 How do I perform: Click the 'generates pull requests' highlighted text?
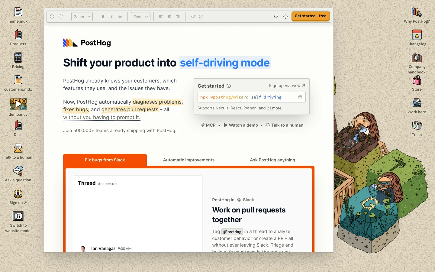[x=130, y=109]
